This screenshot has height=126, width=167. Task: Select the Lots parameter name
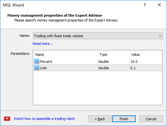pos(43,68)
